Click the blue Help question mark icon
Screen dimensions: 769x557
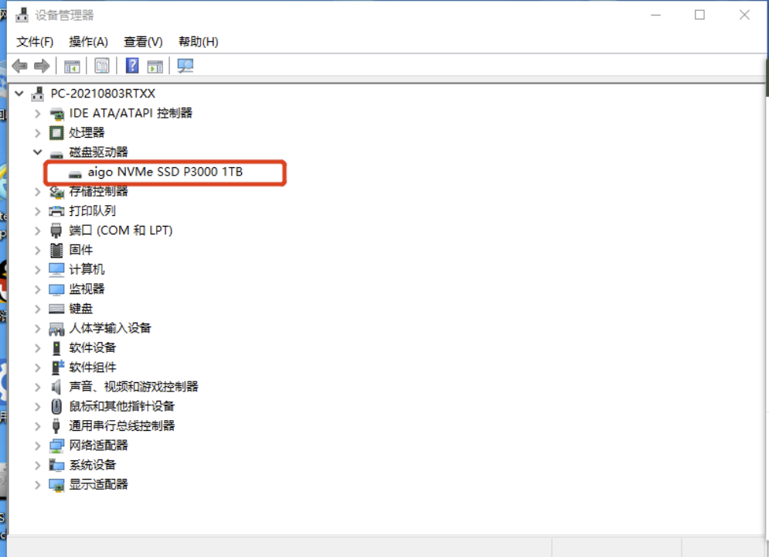132,66
